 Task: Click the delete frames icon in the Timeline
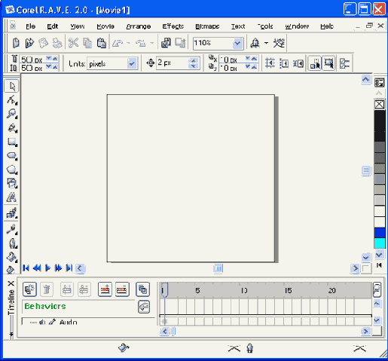122,289
